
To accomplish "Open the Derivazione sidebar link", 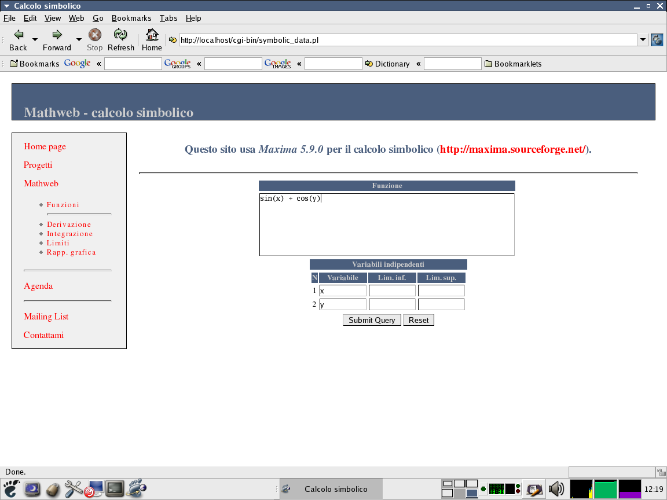I will tap(69, 225).
